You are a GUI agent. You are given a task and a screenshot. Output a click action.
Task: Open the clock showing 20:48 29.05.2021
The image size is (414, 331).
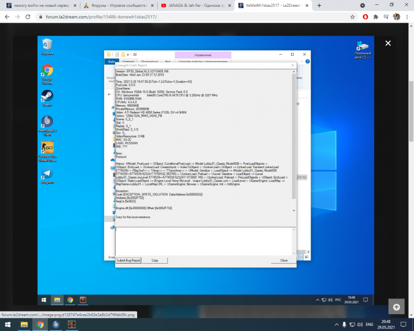point(386,324)
